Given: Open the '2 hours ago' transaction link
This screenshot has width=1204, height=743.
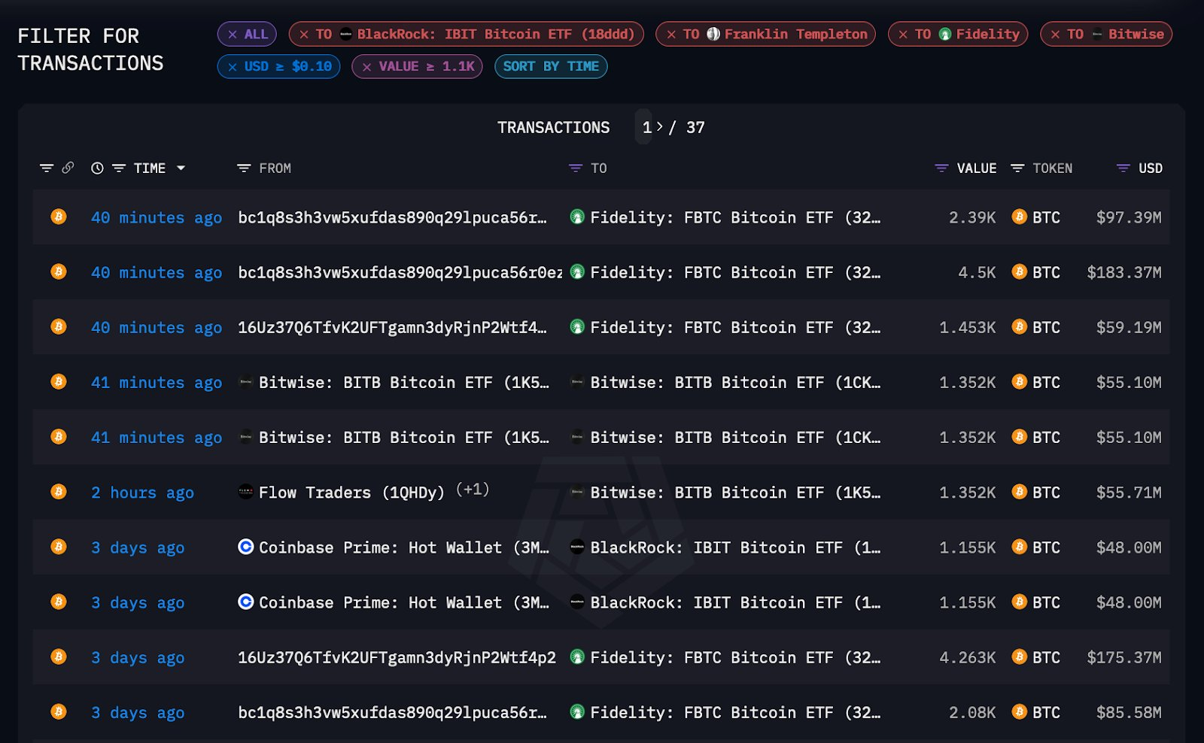Looking at the screenshot, I should [x=142, y=493].
